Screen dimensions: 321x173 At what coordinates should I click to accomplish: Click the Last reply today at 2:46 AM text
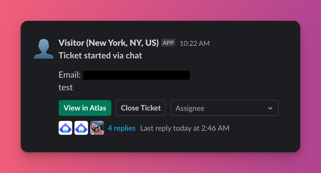point(185,128)
